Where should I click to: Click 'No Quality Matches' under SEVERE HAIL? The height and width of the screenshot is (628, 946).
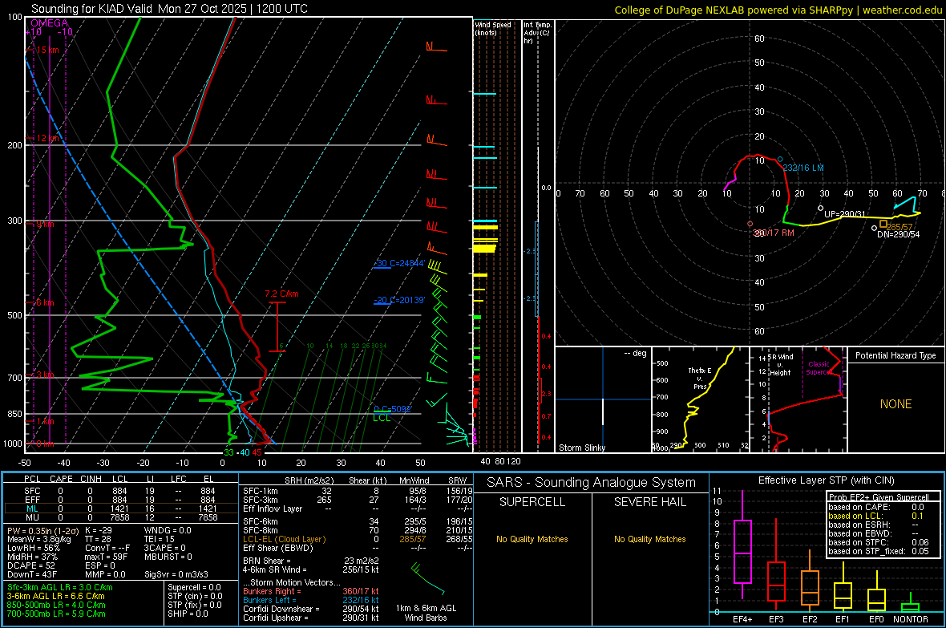click(649, 539)
